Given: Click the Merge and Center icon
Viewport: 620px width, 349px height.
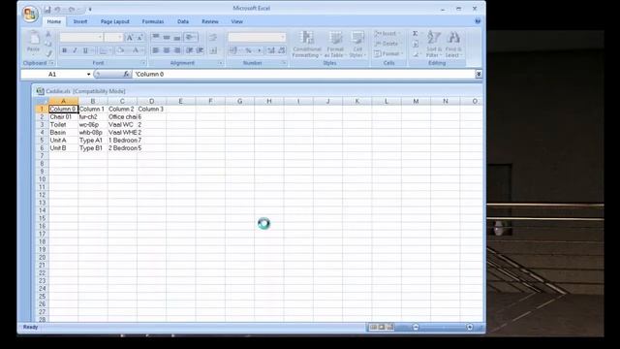Looking at the screenshot, I should [x=213, y=50].
